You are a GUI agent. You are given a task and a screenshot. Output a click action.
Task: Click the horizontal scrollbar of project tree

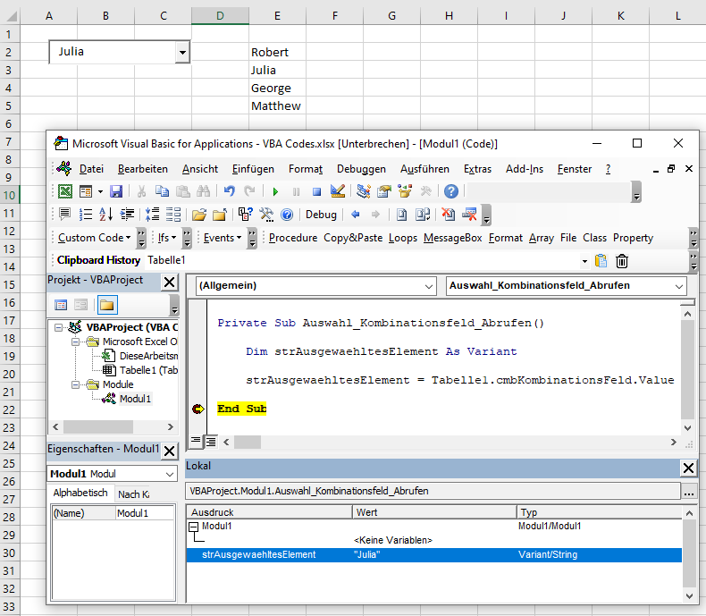pyautogui.click(x=113, y=426)
